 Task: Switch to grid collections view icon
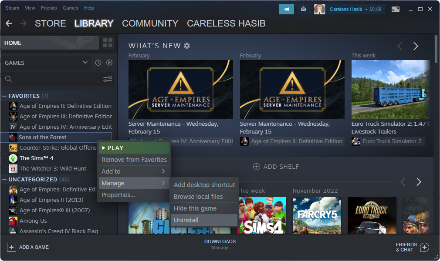pyautogui.click(x=108, y=43)
